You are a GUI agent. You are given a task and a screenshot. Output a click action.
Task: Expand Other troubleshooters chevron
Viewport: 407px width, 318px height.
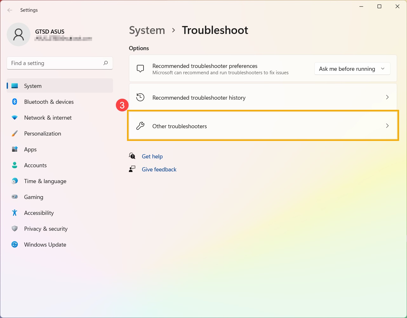point(387,126)
